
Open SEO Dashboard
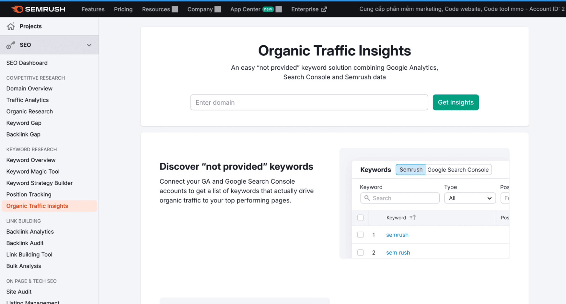click(x=27, y=63)
